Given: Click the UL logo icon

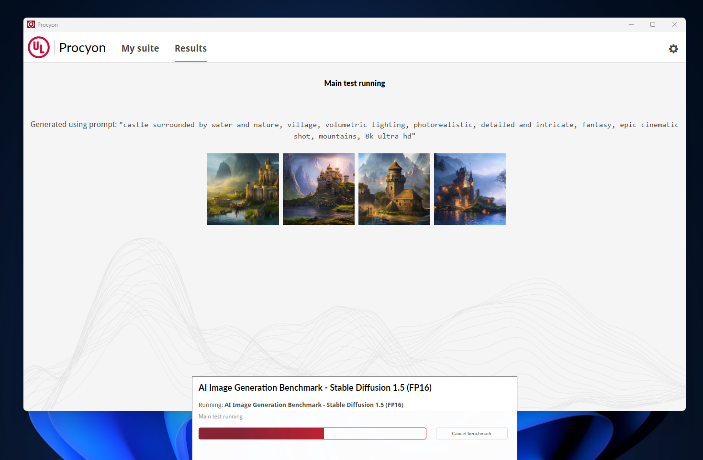Looking at the screenshot, I should tap(39, 47).
